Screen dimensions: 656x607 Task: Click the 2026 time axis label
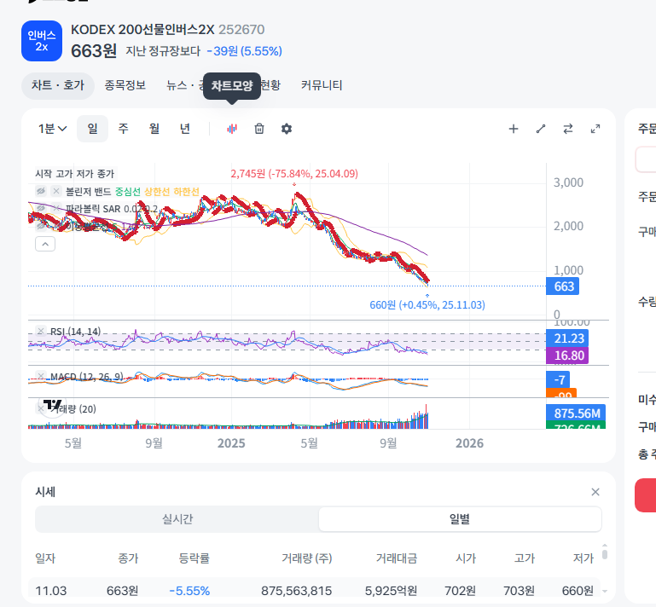click(469, 443)
